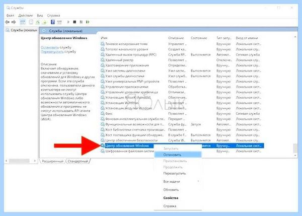Click the Properties sheet toolbar icon
This screenshot has height=216, width=302.
pos(31,22)
